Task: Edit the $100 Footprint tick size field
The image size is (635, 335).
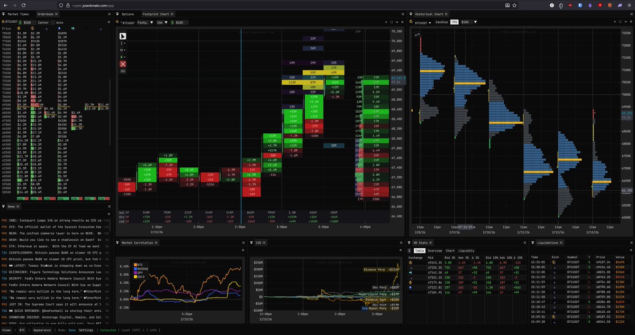Action: [x=180, y=23]
